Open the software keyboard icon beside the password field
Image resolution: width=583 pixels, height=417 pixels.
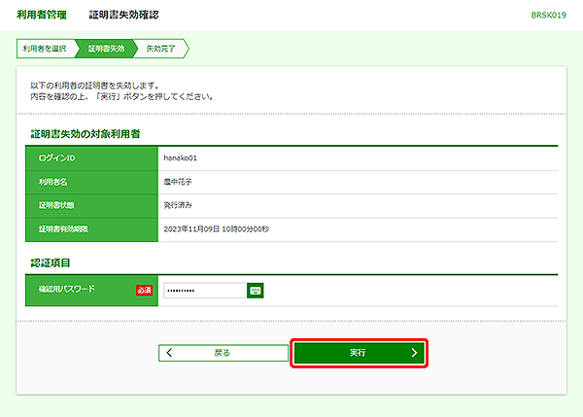click(x=255, y=291)
